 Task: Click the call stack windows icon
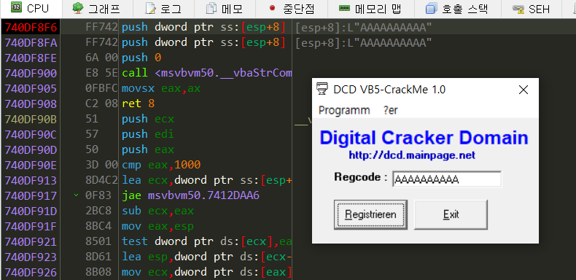tap(431, 9)
